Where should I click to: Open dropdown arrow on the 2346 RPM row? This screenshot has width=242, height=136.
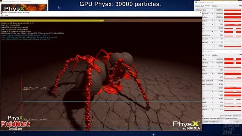click(213, 74)
